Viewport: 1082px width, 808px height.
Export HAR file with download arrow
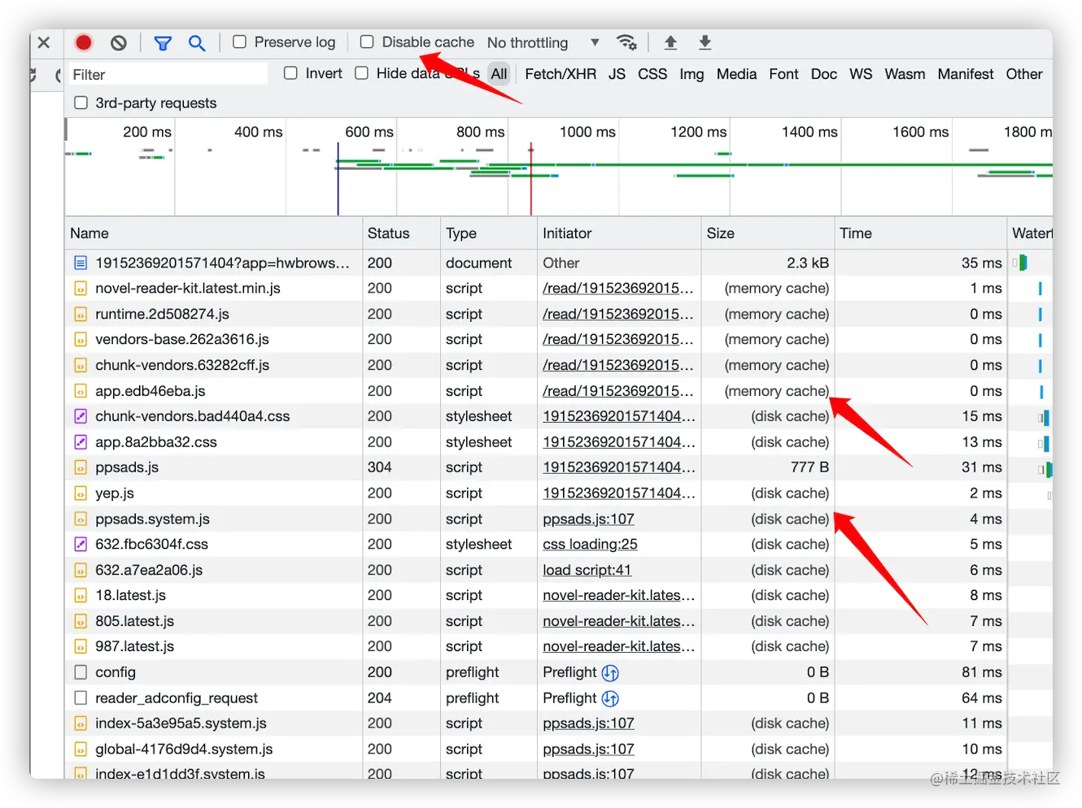pos(705,42)
